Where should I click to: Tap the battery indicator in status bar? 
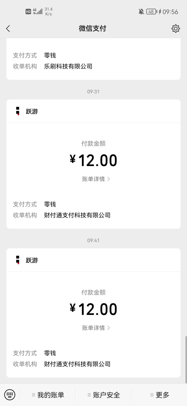[x=151, y=11]
